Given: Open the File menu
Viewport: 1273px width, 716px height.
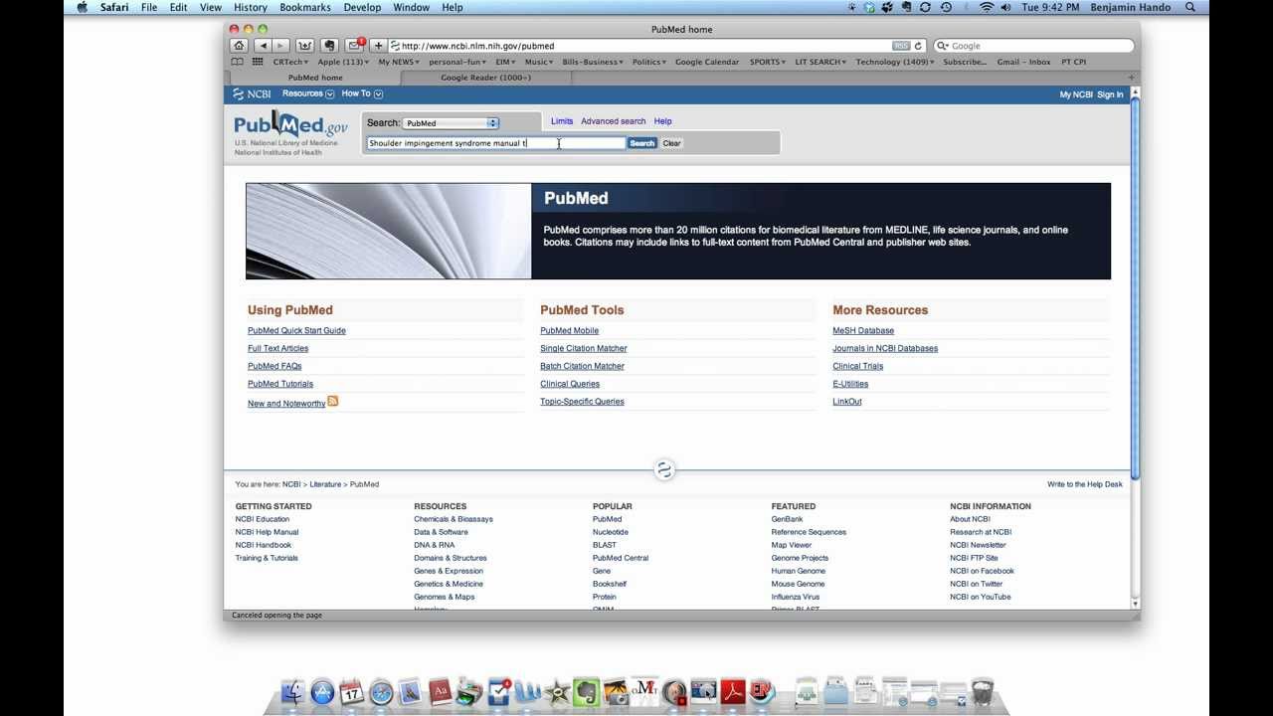Looking at the screenshot, I should (149, 7).
